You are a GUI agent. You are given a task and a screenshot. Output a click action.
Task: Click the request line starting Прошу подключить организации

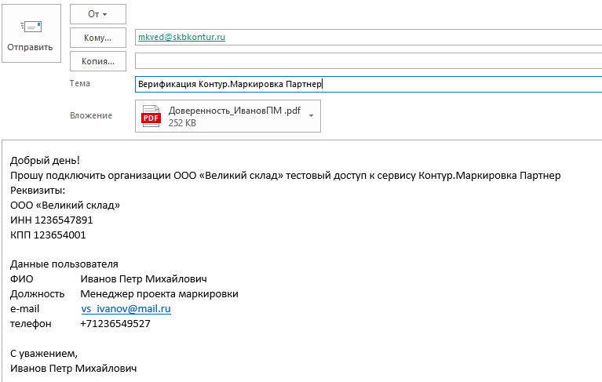coord(285,176)
